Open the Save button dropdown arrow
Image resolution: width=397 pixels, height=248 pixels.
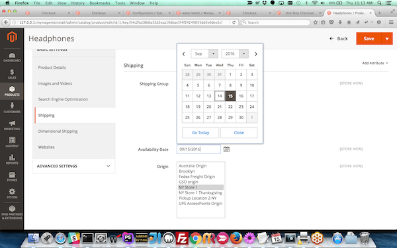click(x=387, y=39)
